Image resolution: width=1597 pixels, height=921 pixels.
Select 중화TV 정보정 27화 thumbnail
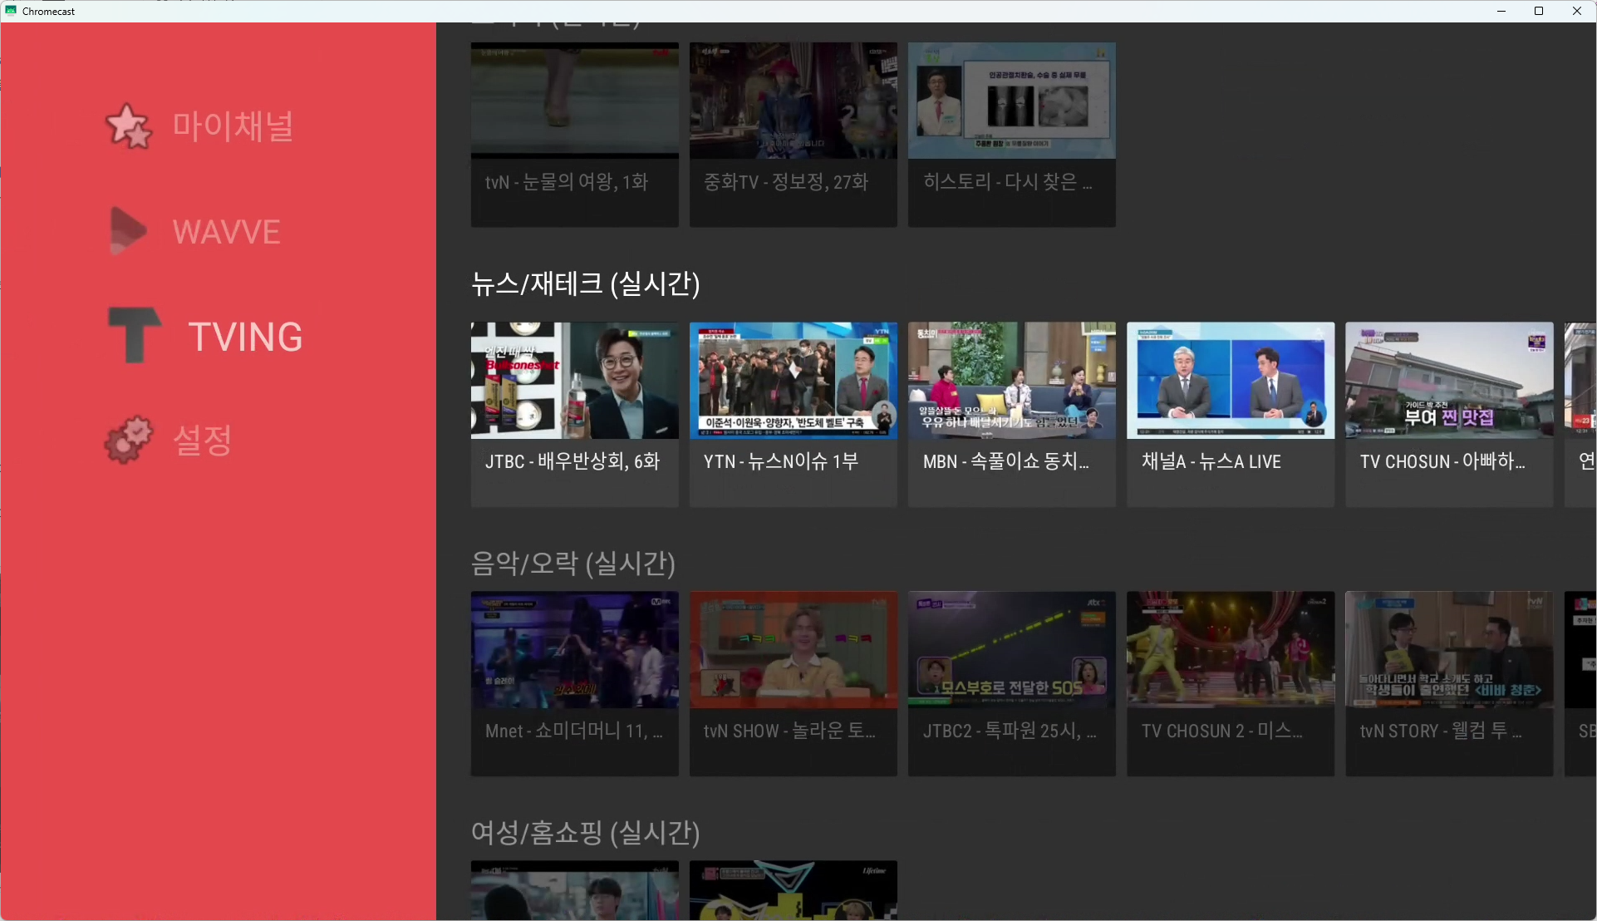pyautogui.click(x=793, y=101)
